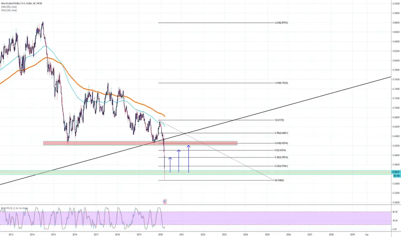
Task: Click the 0.82000 price axis label
Action: [x=396, y=51]
